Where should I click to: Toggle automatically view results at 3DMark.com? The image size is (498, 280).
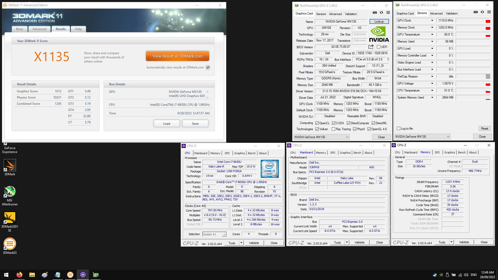(208, 67)
